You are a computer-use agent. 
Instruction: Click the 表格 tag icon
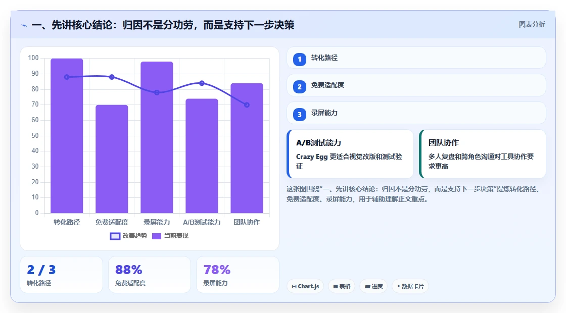[x=336, y=286]
